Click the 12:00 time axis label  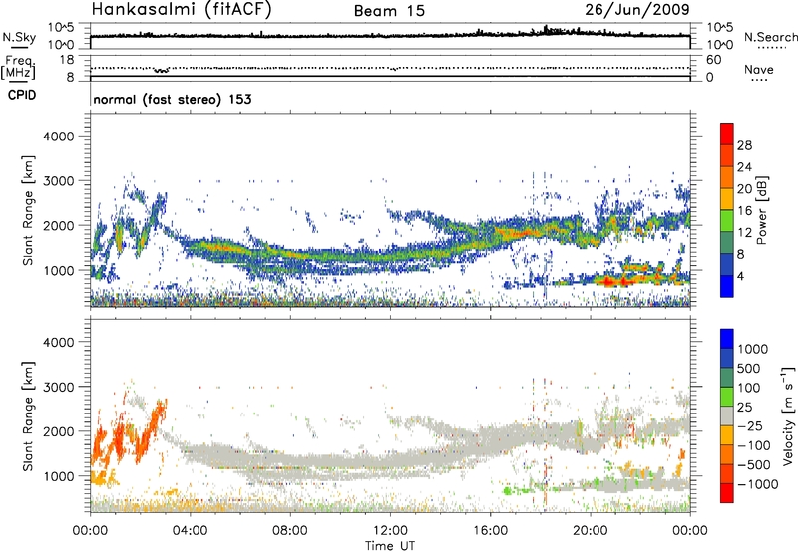point(390,531)
